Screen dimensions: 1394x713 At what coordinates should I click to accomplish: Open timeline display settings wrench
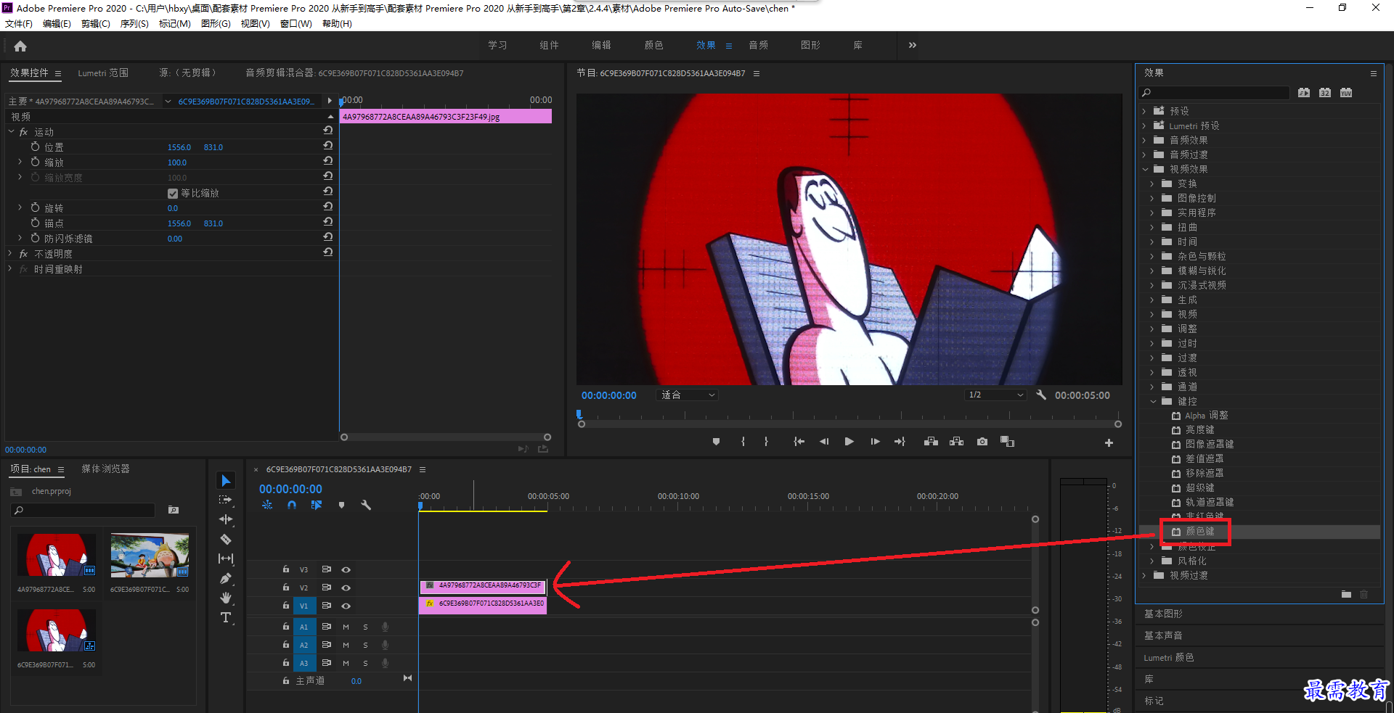click(366, 505)
